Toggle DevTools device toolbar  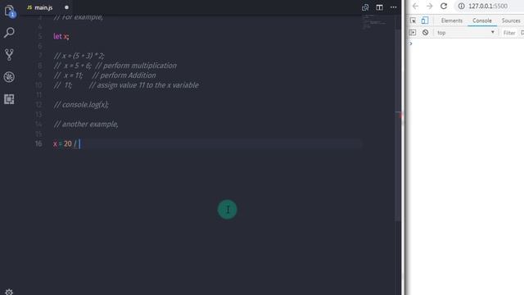pyautogui.click(x=425, y=20)
